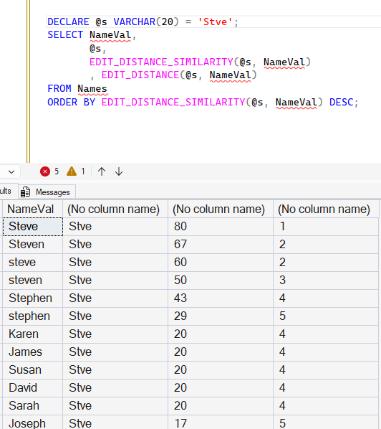Open the dropdown chevron left of errors
The image size is (381, 429).
click(x=11, y=172)
